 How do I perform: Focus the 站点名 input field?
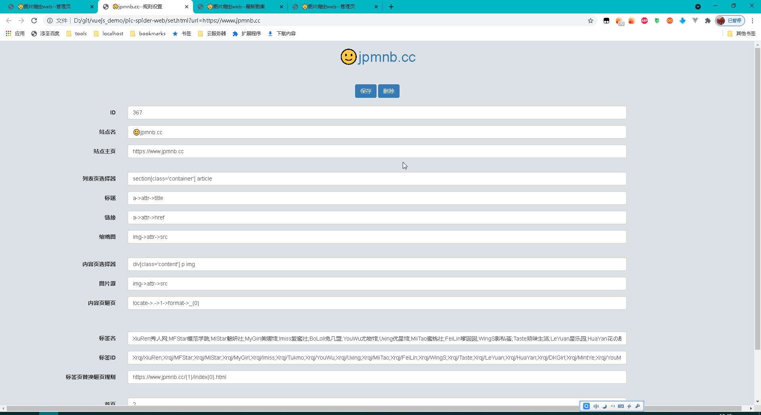(377, 132)
